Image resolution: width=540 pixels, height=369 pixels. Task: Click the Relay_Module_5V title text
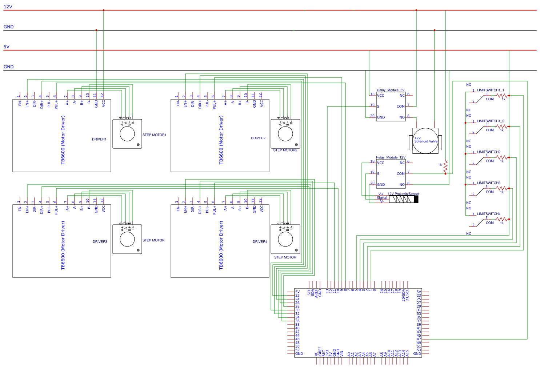[391, 90]
